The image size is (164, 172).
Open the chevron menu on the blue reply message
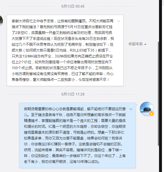(x=131, y=109)
